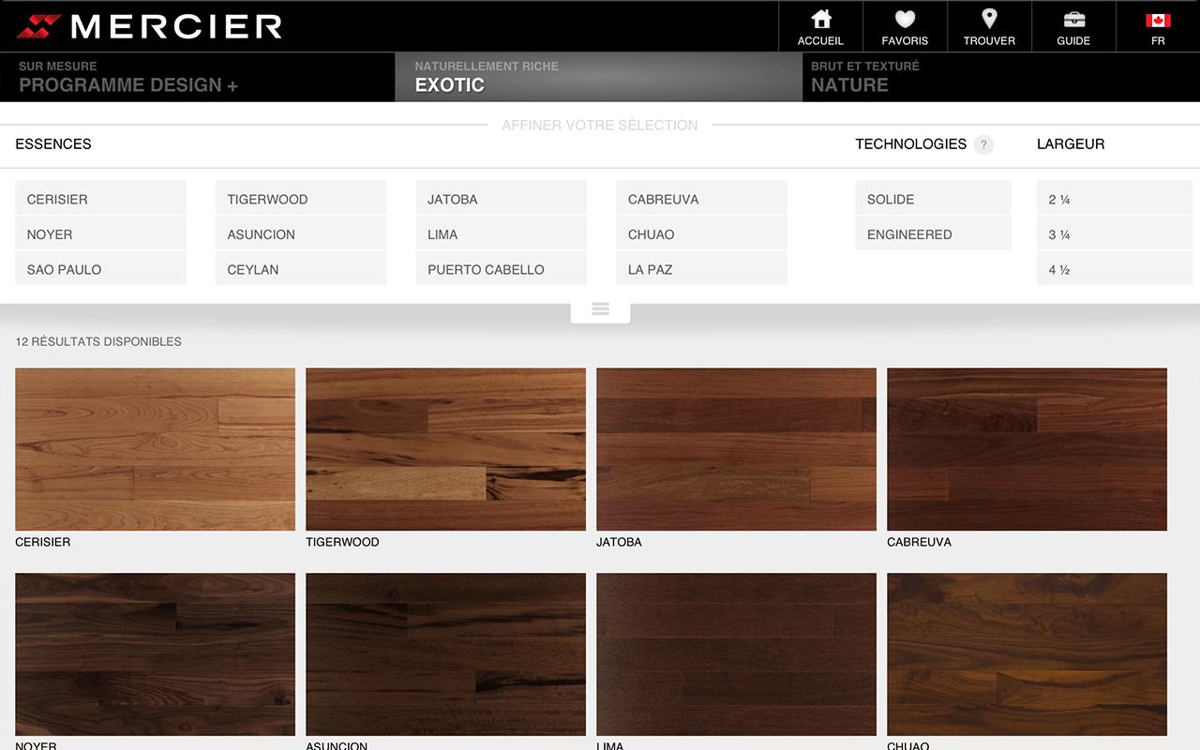
Task: Click the Cerisier caption under its sample
Action: pos(43,542)
